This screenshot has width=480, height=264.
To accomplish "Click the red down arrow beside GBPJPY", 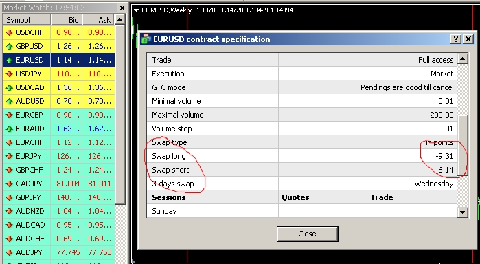I will click(x=9, y=197).
